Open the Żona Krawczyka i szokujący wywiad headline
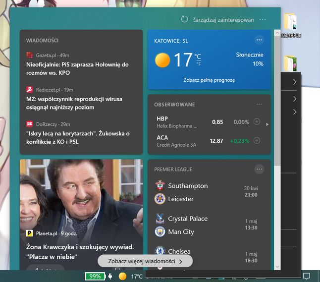 tap(80, 252)
